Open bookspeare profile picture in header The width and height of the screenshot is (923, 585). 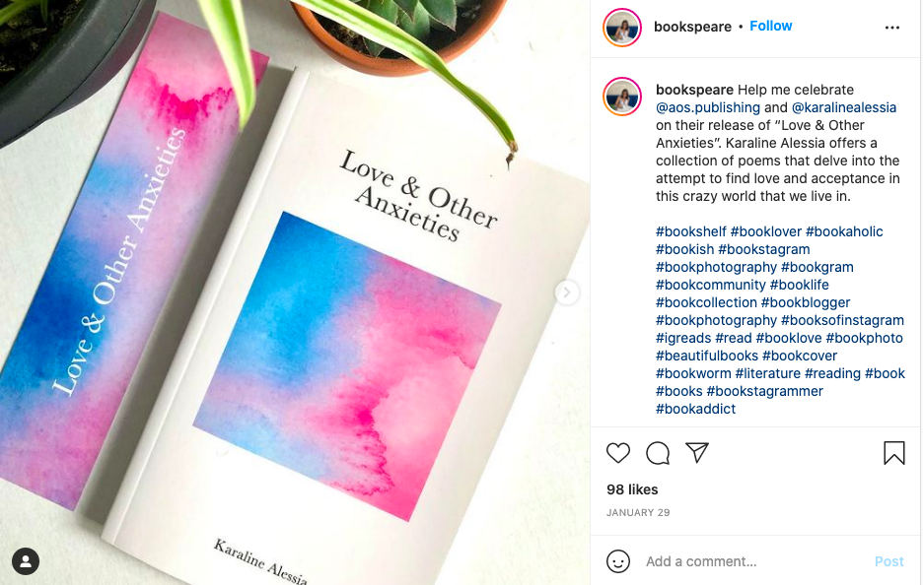tap(622, 27)
